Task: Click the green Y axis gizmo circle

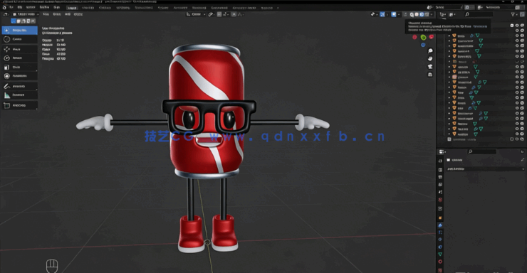Action: (423, 37)
